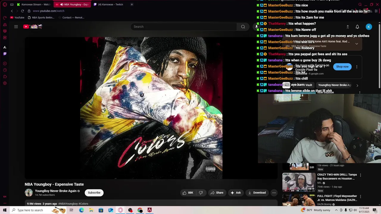Open the NBA Sports Betting bookmark
Image resolution: width=381 pixels, height=214 pixels.
(41, 18)
